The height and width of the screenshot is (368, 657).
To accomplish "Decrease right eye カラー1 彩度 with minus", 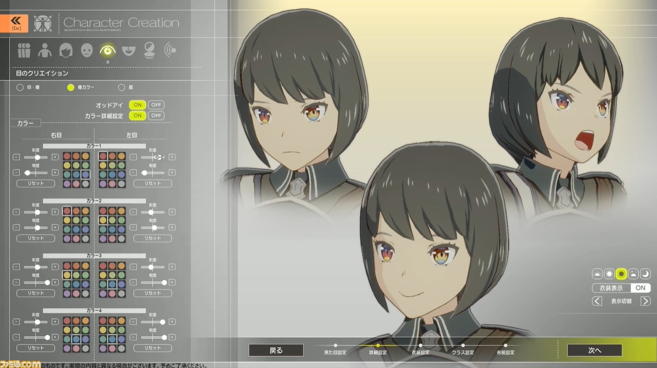I will 17,157.
